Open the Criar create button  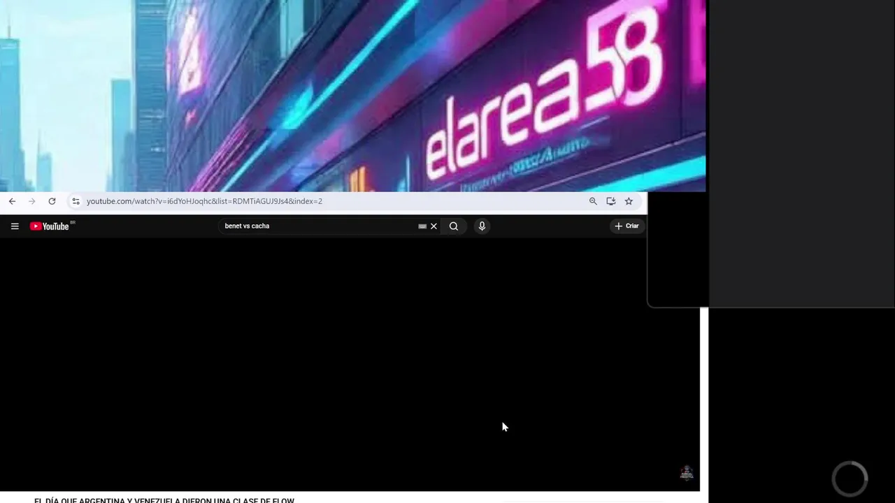click(x=627, y=226)
